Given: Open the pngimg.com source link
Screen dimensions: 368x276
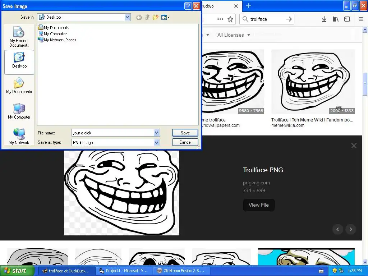Looking at the screenshot, I should 256,183.
